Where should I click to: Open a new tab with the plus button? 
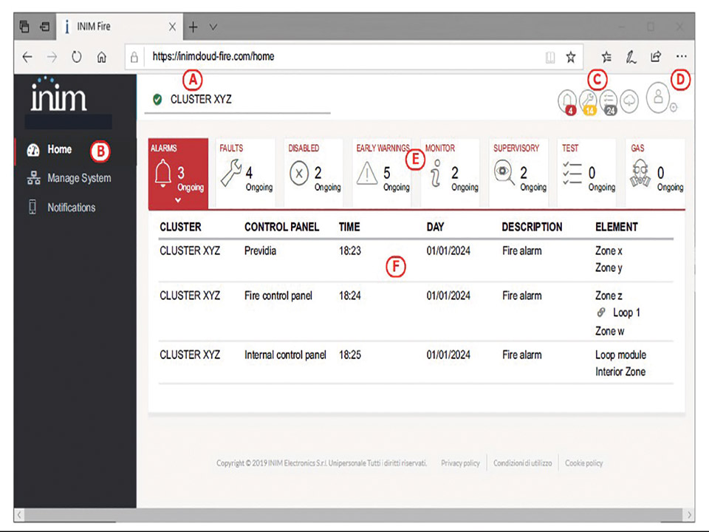pos(193,27)
